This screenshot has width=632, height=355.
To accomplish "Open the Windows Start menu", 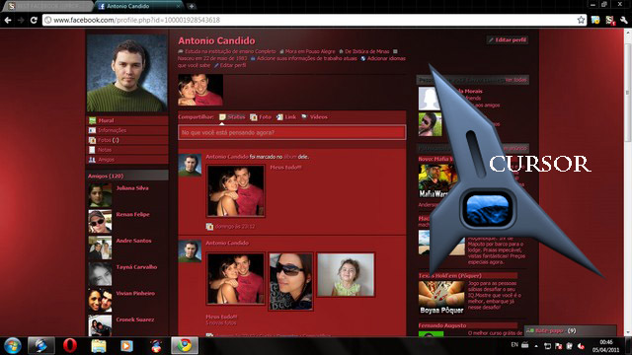I will [x=13, y=346].
